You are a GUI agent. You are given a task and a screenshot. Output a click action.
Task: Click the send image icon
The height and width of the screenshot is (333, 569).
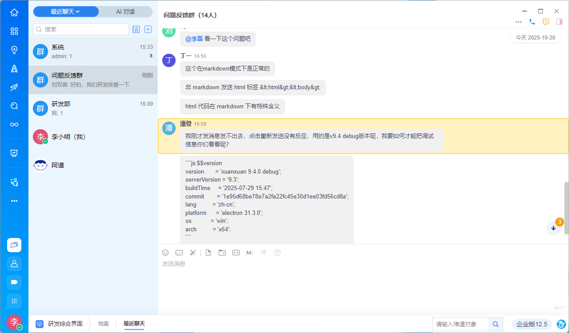179,253
